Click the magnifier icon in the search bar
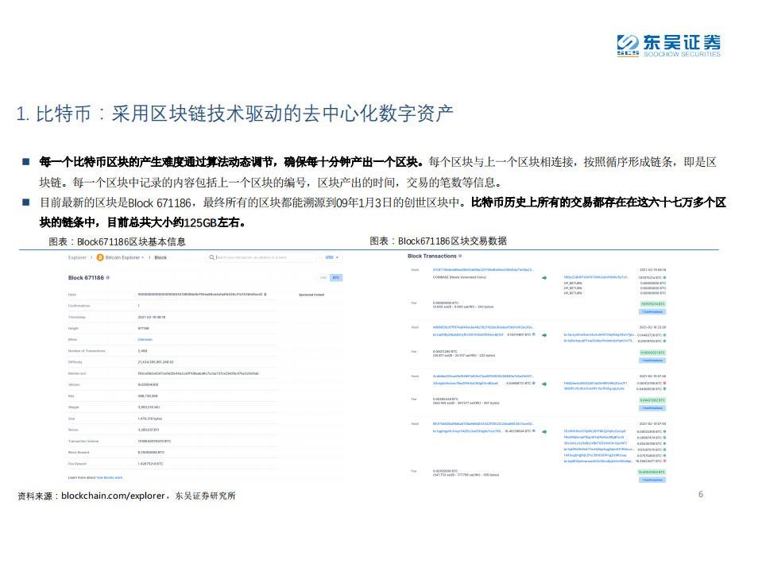 pyautogui.click(x=211, y=257)
